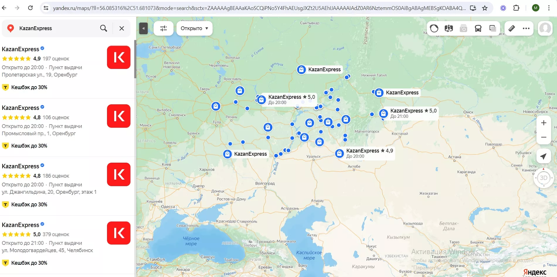Zoom out on the map
The width and height of the screenshot is (557, 277).
[x=544, y=137]
